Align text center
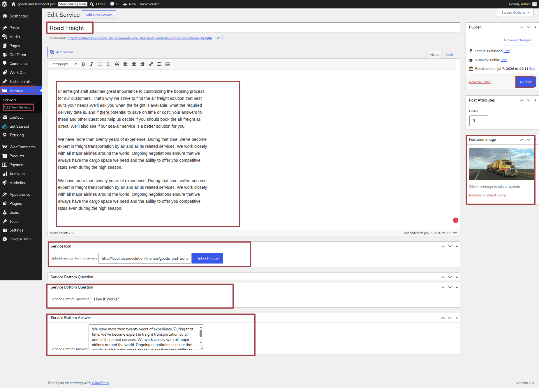539x388 pixels. pos(134,64)
